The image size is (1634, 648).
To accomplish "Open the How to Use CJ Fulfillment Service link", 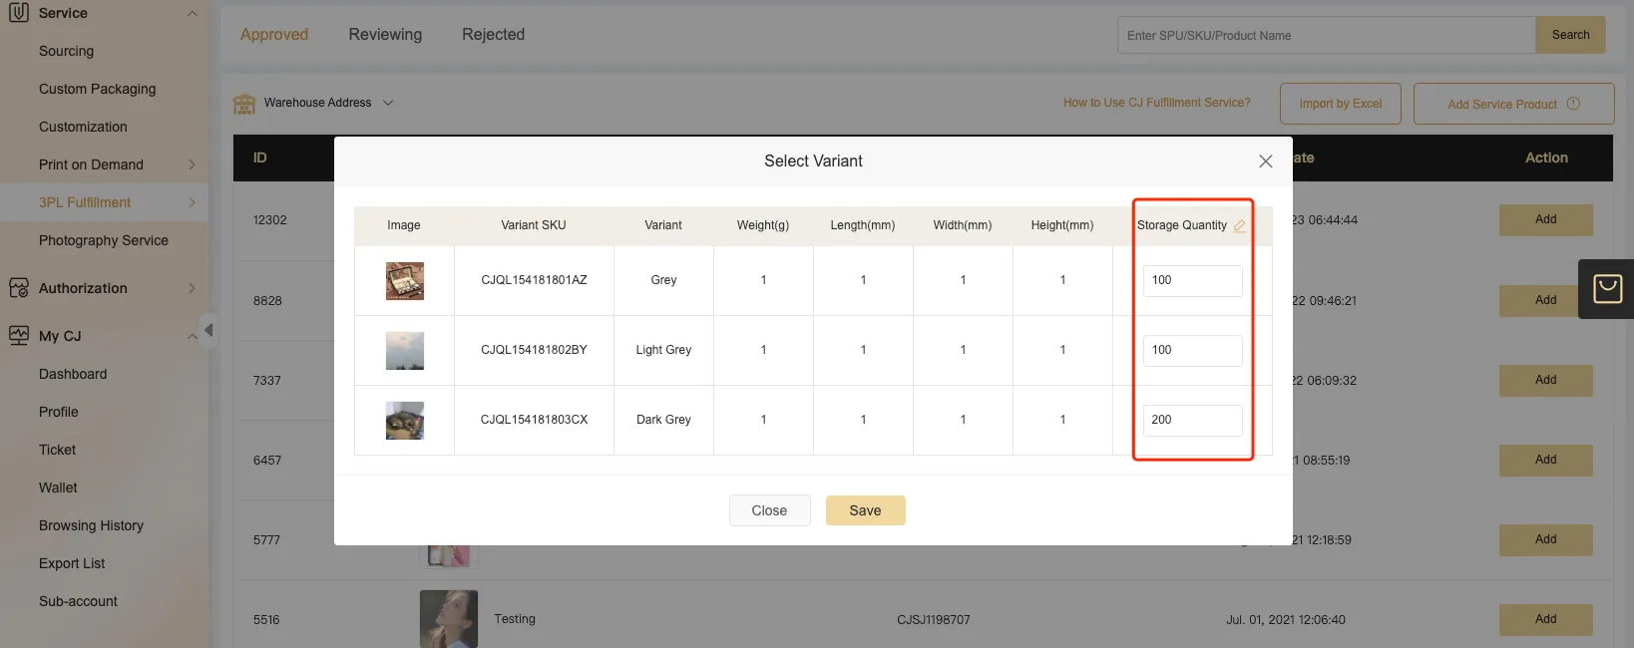I will coord(1156,103).
